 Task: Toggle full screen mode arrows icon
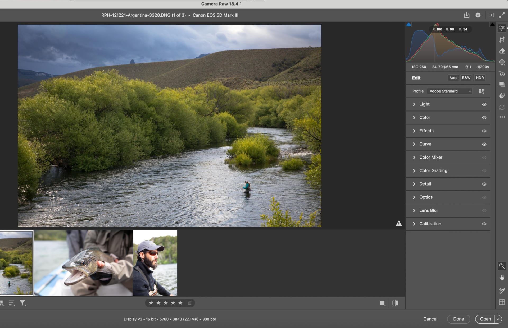pos(502,15)
